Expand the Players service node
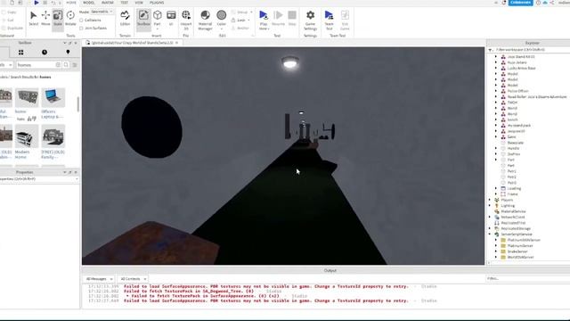The width and height of the screenshot is (570, 321). [490, 200]
